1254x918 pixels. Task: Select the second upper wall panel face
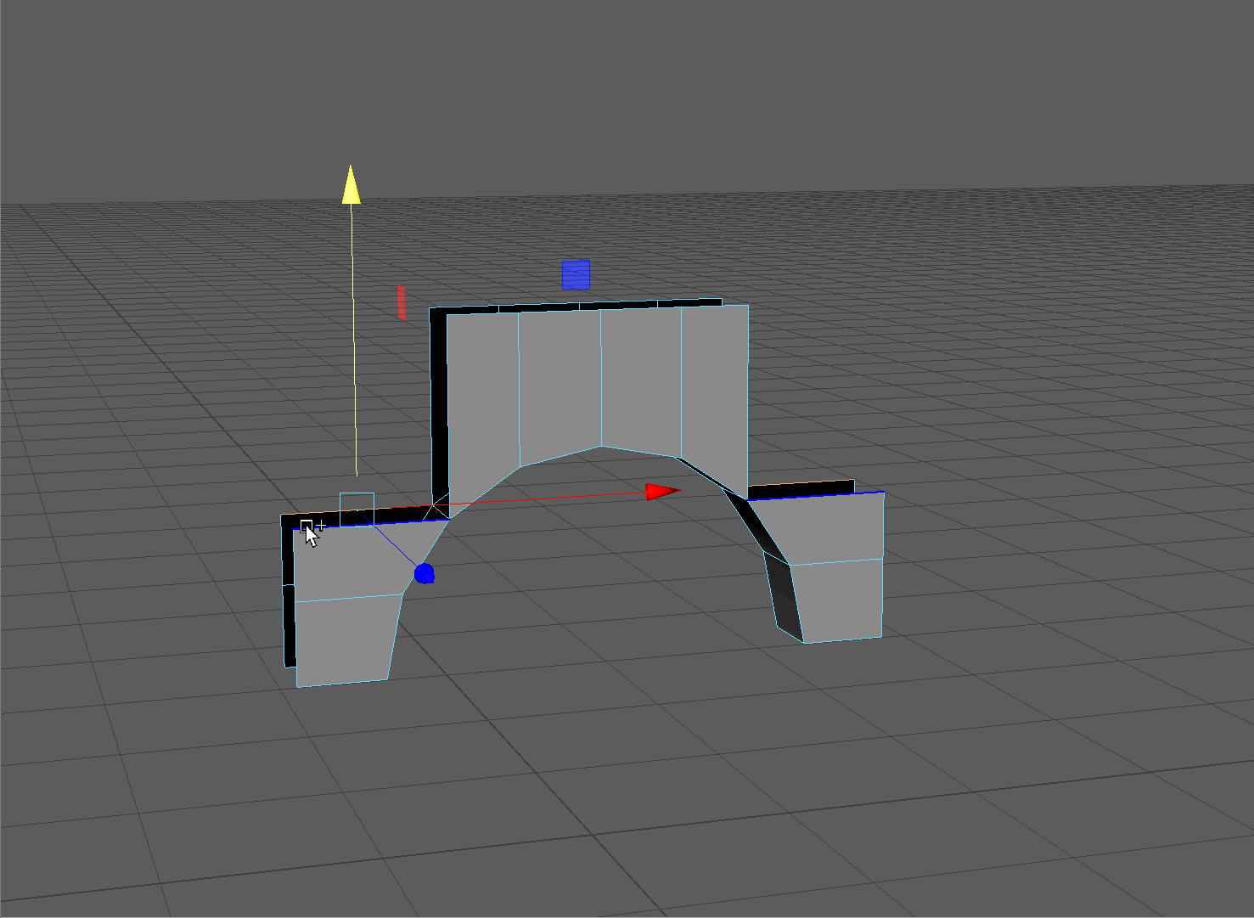coord(560,382)
